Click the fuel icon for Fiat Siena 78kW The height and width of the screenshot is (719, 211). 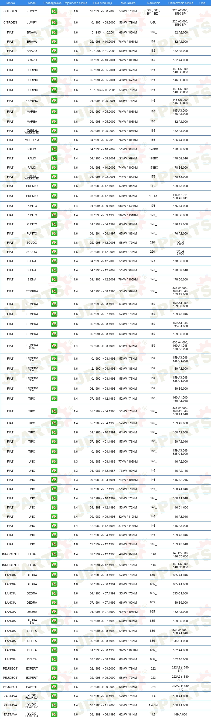pyautogui.click(x=54, y=279)
